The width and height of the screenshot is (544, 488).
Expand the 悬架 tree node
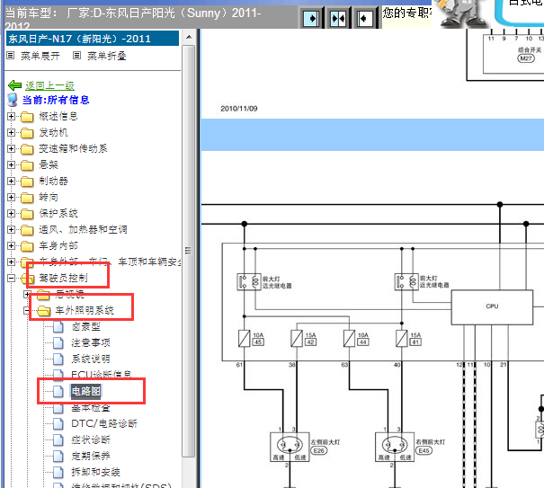[x=11, y=164]
